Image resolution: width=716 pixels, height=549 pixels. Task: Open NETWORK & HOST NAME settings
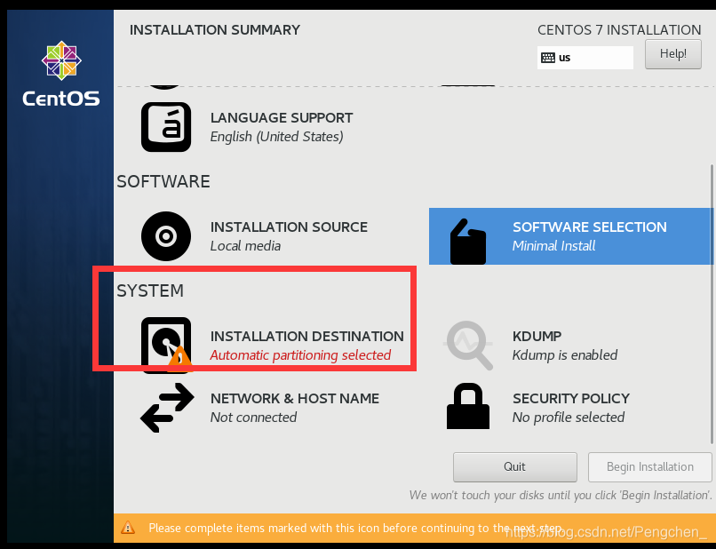click(x=259, y=408)
